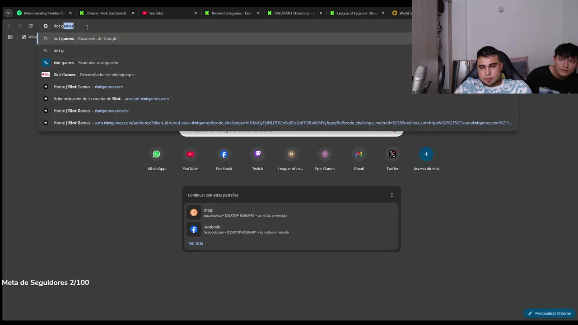This screenshot has height=325, width=578.
Task: Open the Epic Games shortcut
Action: click(325, 159)
